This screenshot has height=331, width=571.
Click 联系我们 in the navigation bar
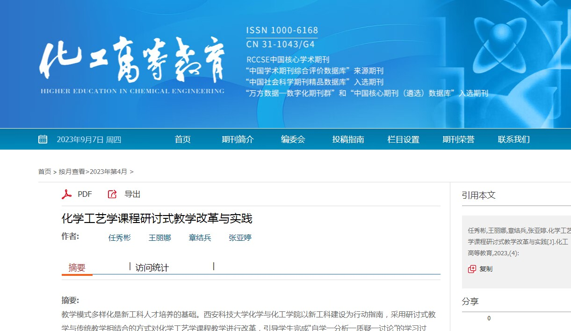pos(513,139)
